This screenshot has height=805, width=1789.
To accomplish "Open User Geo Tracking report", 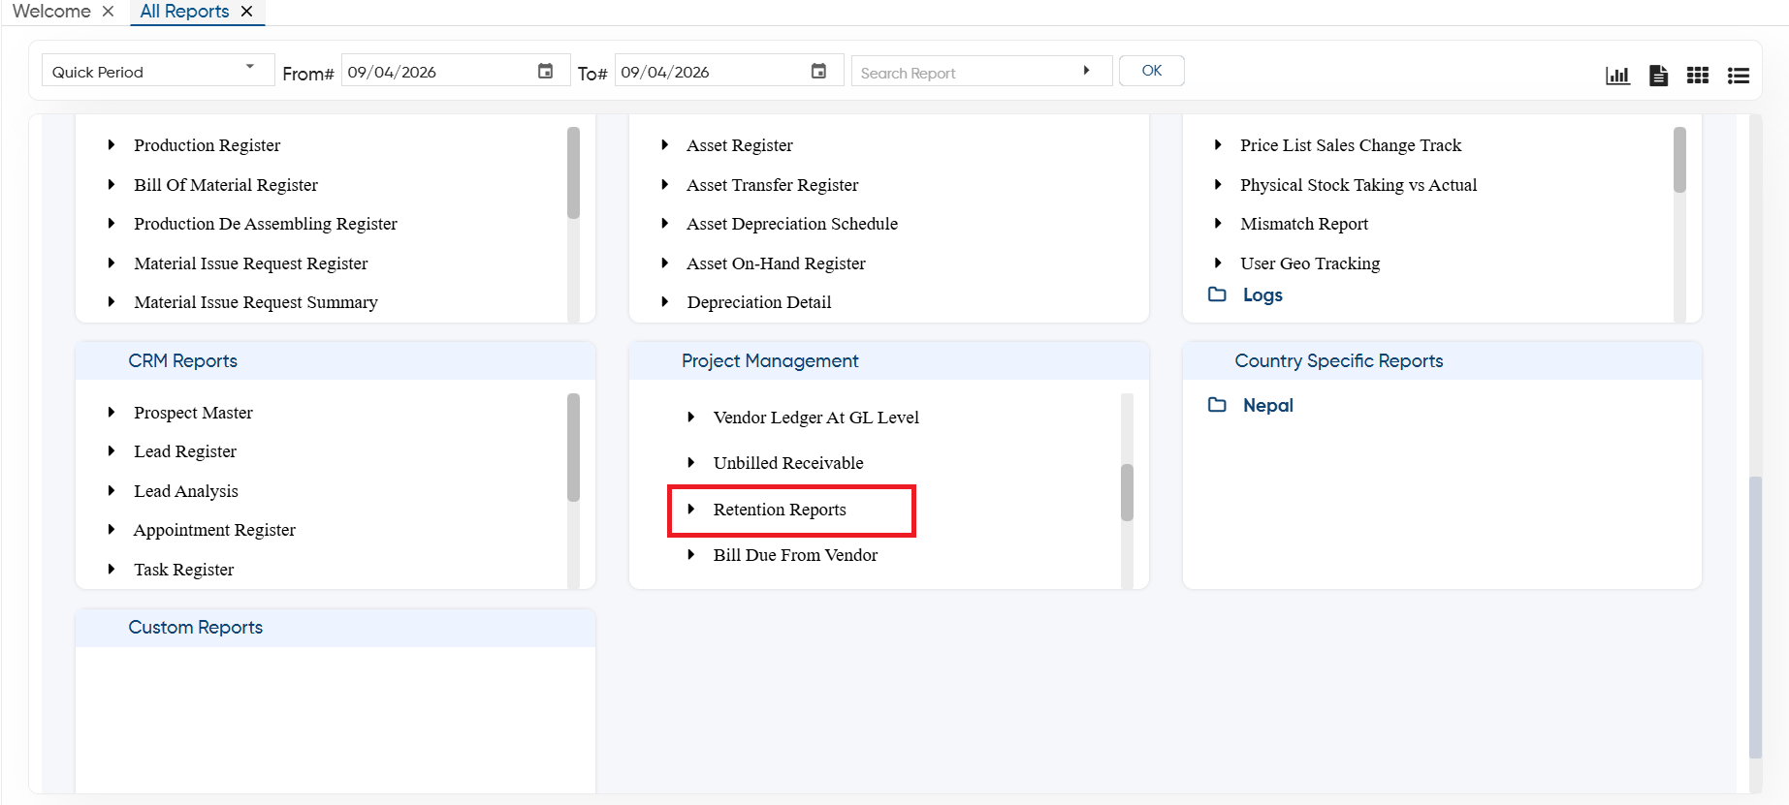I will click(x=1310, y=263).
